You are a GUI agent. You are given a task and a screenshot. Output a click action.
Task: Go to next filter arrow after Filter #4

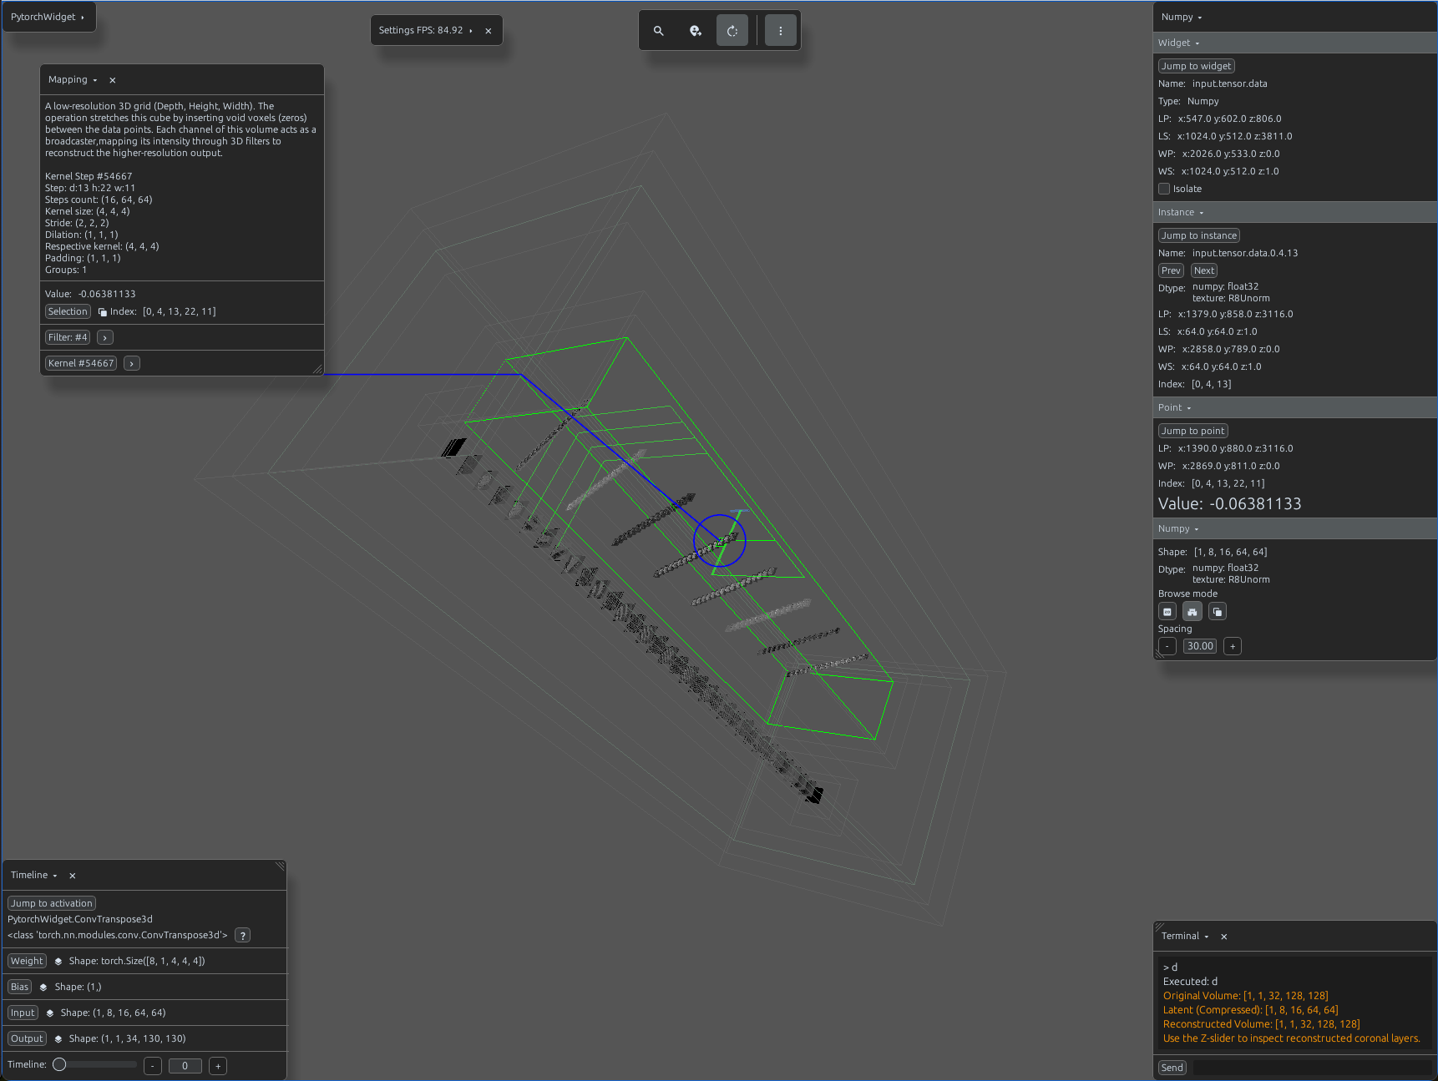click(x=105, y=337)
